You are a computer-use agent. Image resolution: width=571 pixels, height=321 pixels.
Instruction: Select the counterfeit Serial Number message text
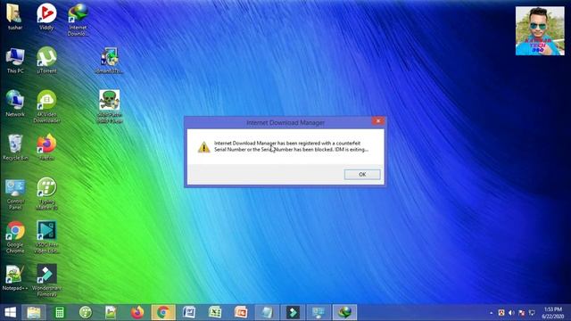click(291, 146)
